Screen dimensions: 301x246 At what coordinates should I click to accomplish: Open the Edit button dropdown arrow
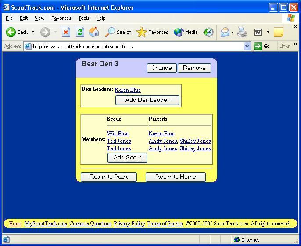coord(268,32)
